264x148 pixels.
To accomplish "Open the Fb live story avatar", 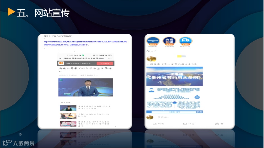I will 186,41.
